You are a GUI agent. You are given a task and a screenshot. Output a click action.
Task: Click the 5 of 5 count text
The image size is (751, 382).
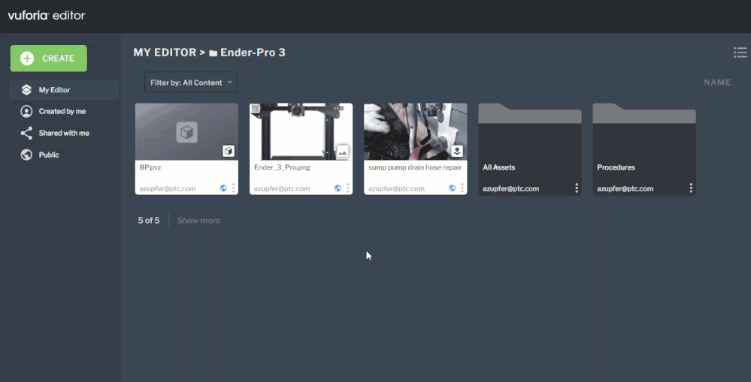click(x=149, y=221)
